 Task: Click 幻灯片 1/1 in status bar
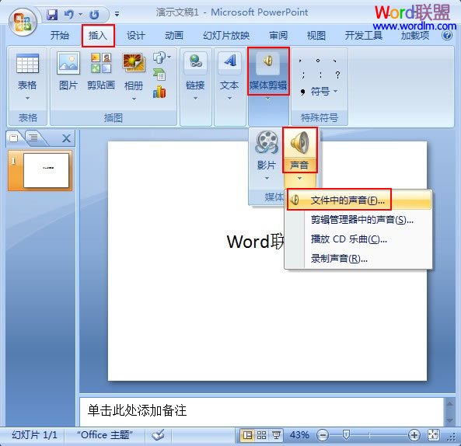click(35, 435)
